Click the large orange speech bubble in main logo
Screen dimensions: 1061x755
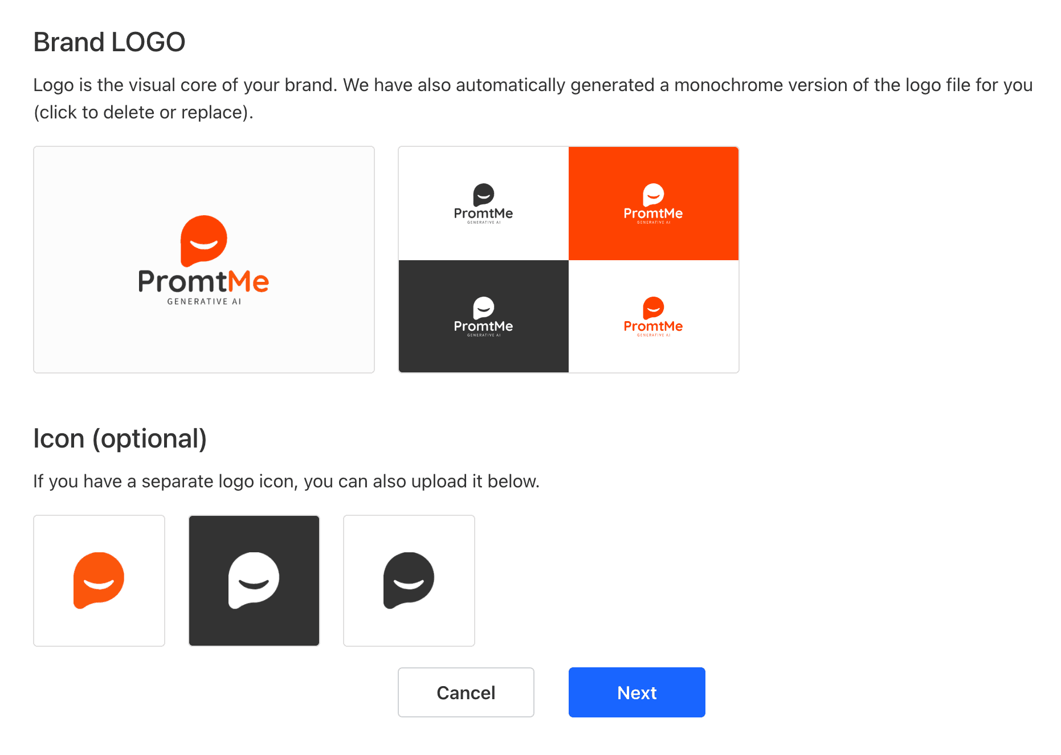click(203, 241)
